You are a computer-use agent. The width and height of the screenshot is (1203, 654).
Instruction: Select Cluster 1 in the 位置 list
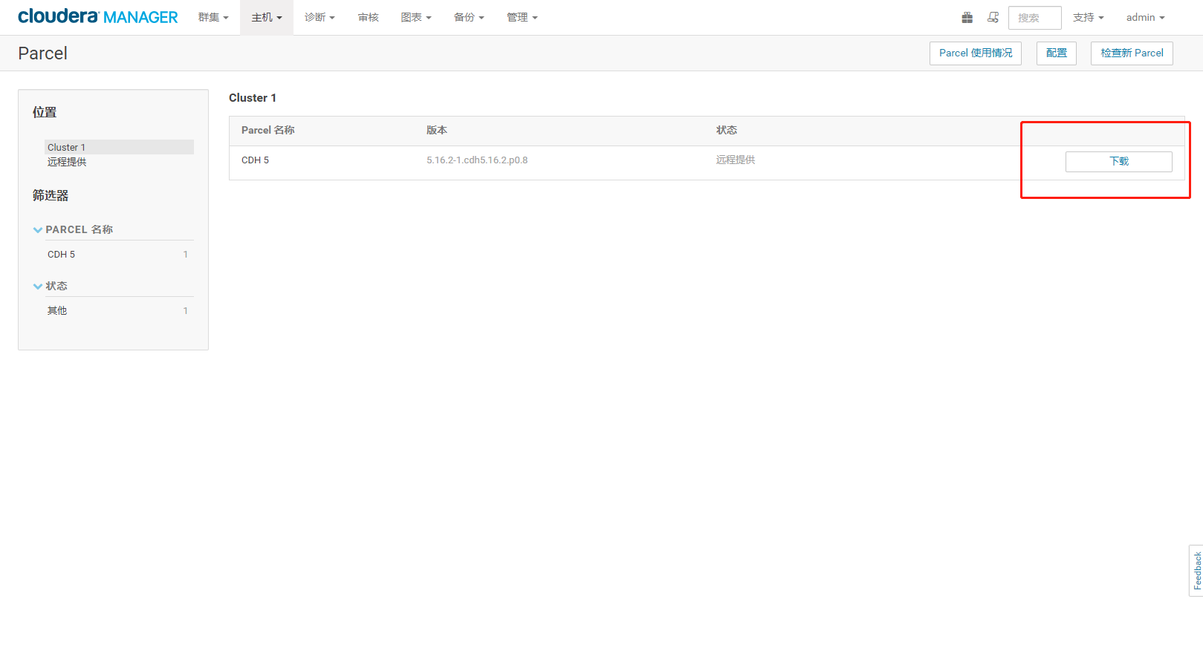coord(119,147)
